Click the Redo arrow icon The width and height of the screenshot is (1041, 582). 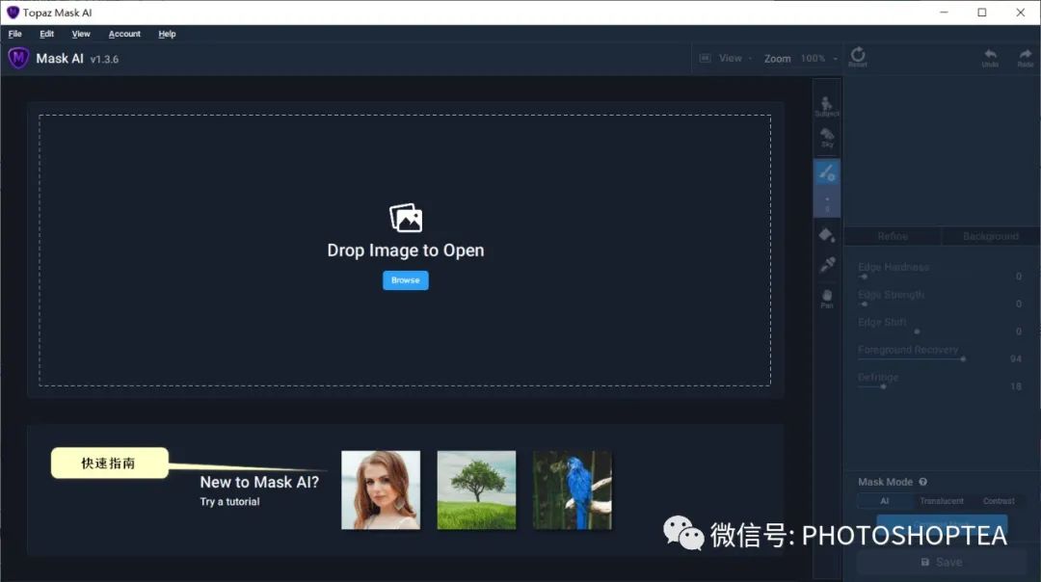coord(1025,58)
